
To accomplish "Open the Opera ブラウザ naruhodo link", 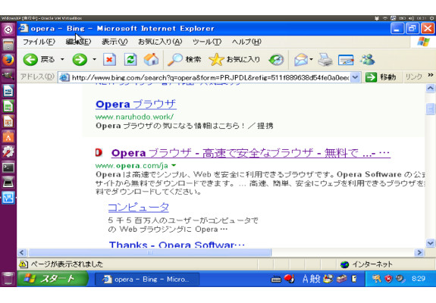I will coord(136,104).
